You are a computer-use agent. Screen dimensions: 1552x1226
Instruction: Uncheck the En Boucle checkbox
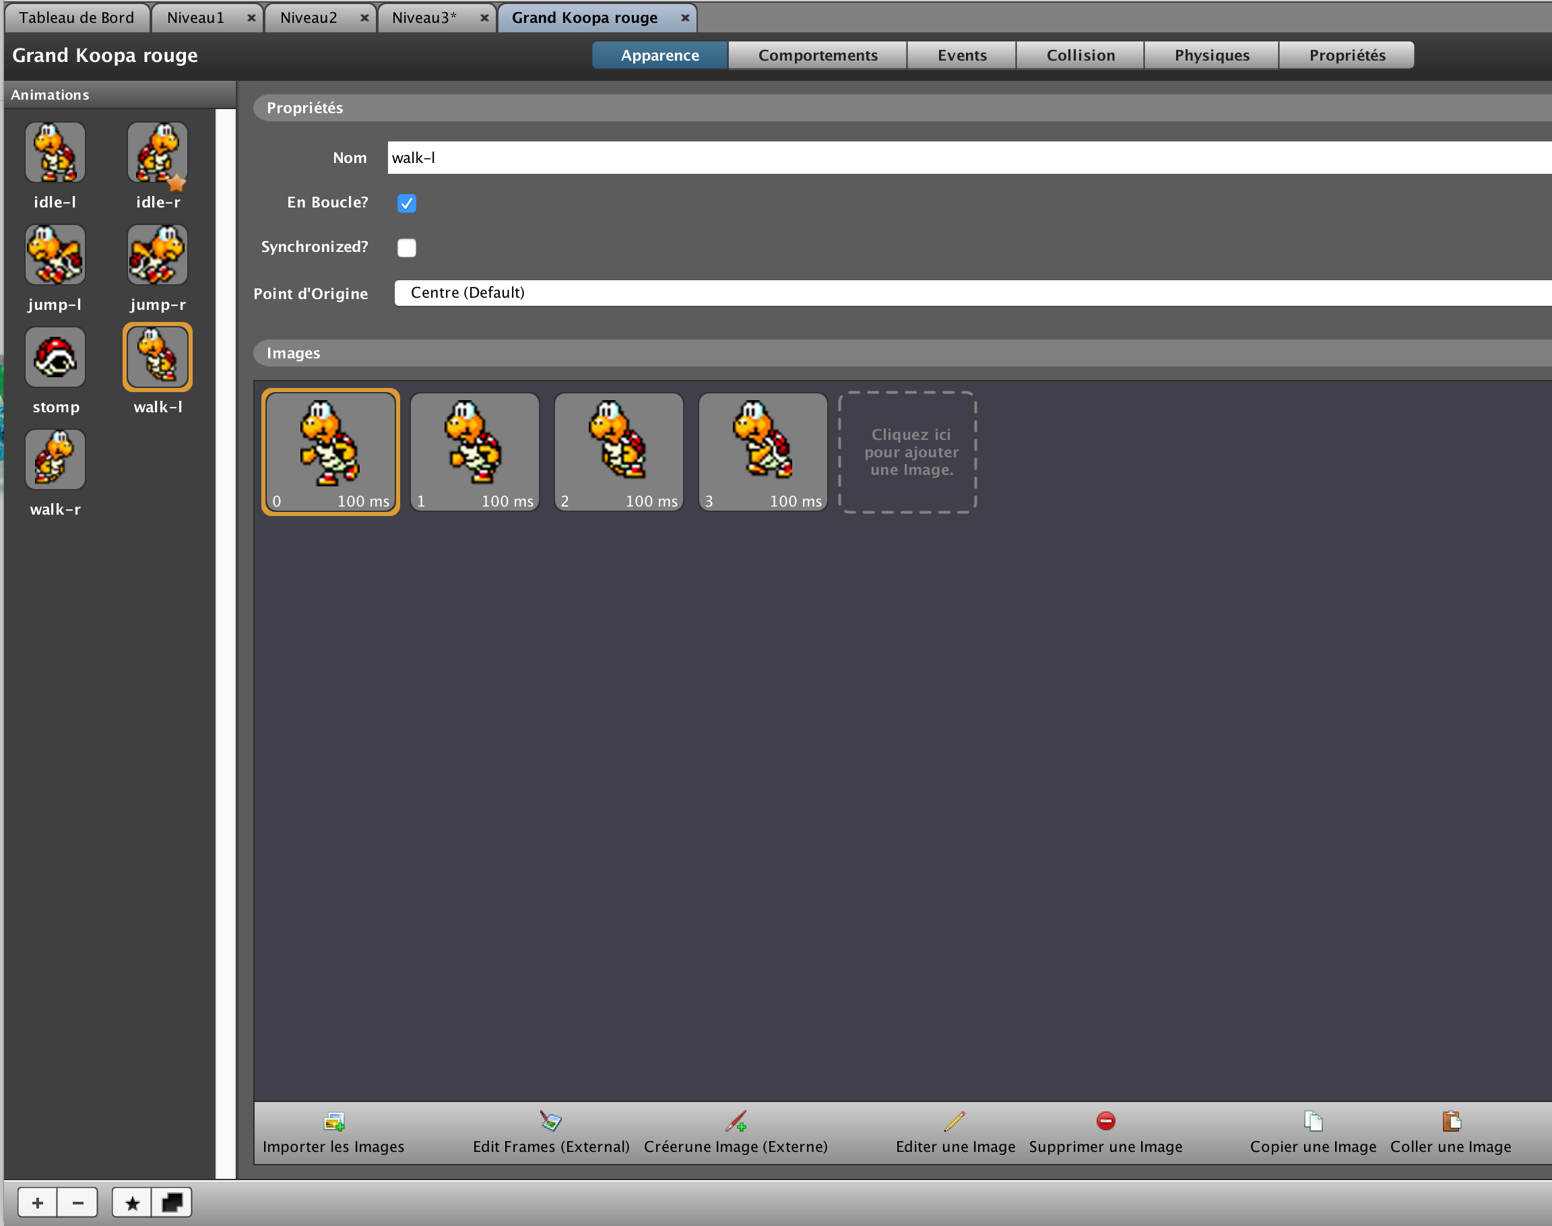[407, 203]
